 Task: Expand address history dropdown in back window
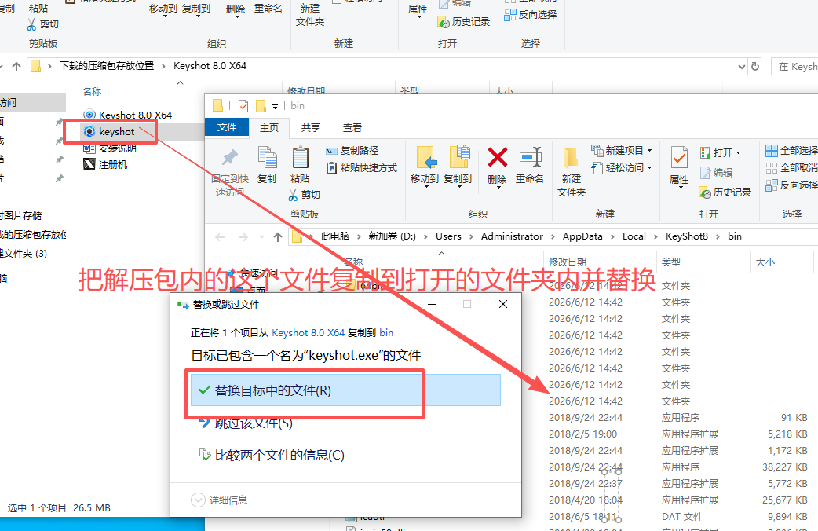(741, 66)
